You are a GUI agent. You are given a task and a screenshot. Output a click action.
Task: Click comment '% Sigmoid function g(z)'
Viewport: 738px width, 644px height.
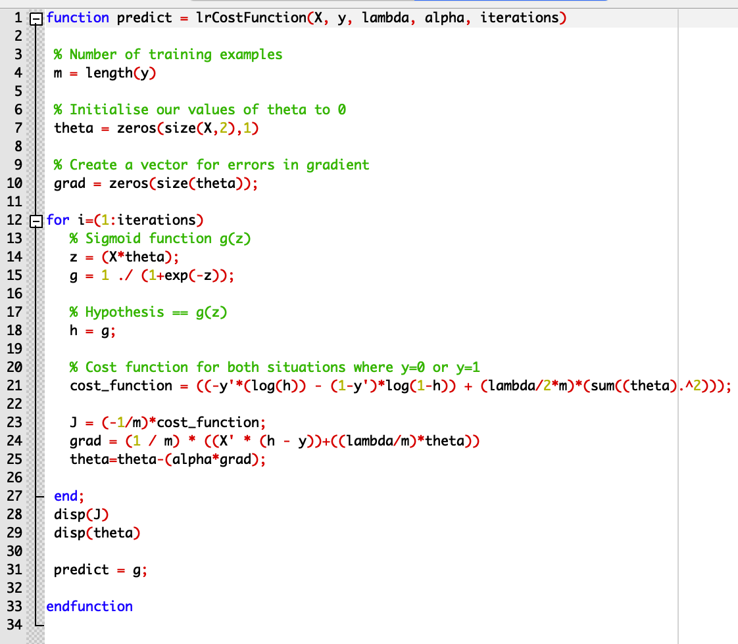coord(160,239)
